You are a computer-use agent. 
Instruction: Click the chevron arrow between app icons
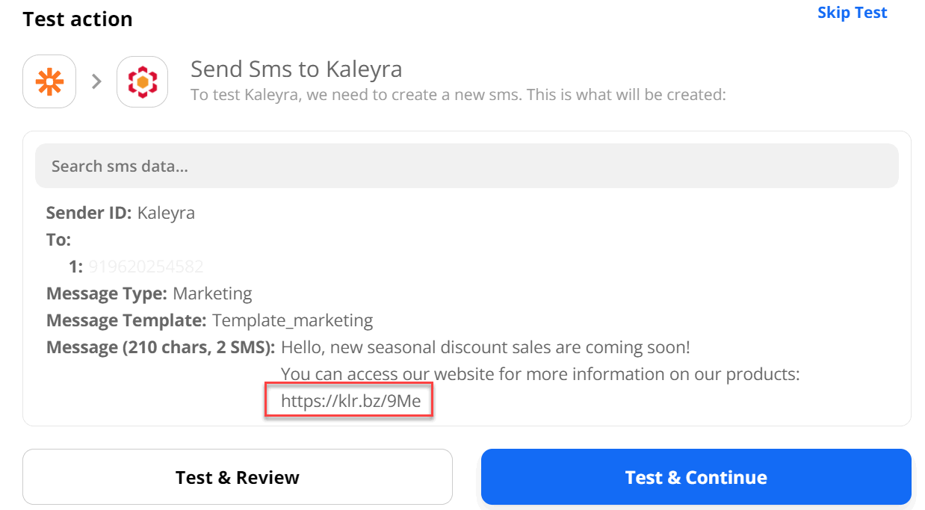click(x=96, y=81)
